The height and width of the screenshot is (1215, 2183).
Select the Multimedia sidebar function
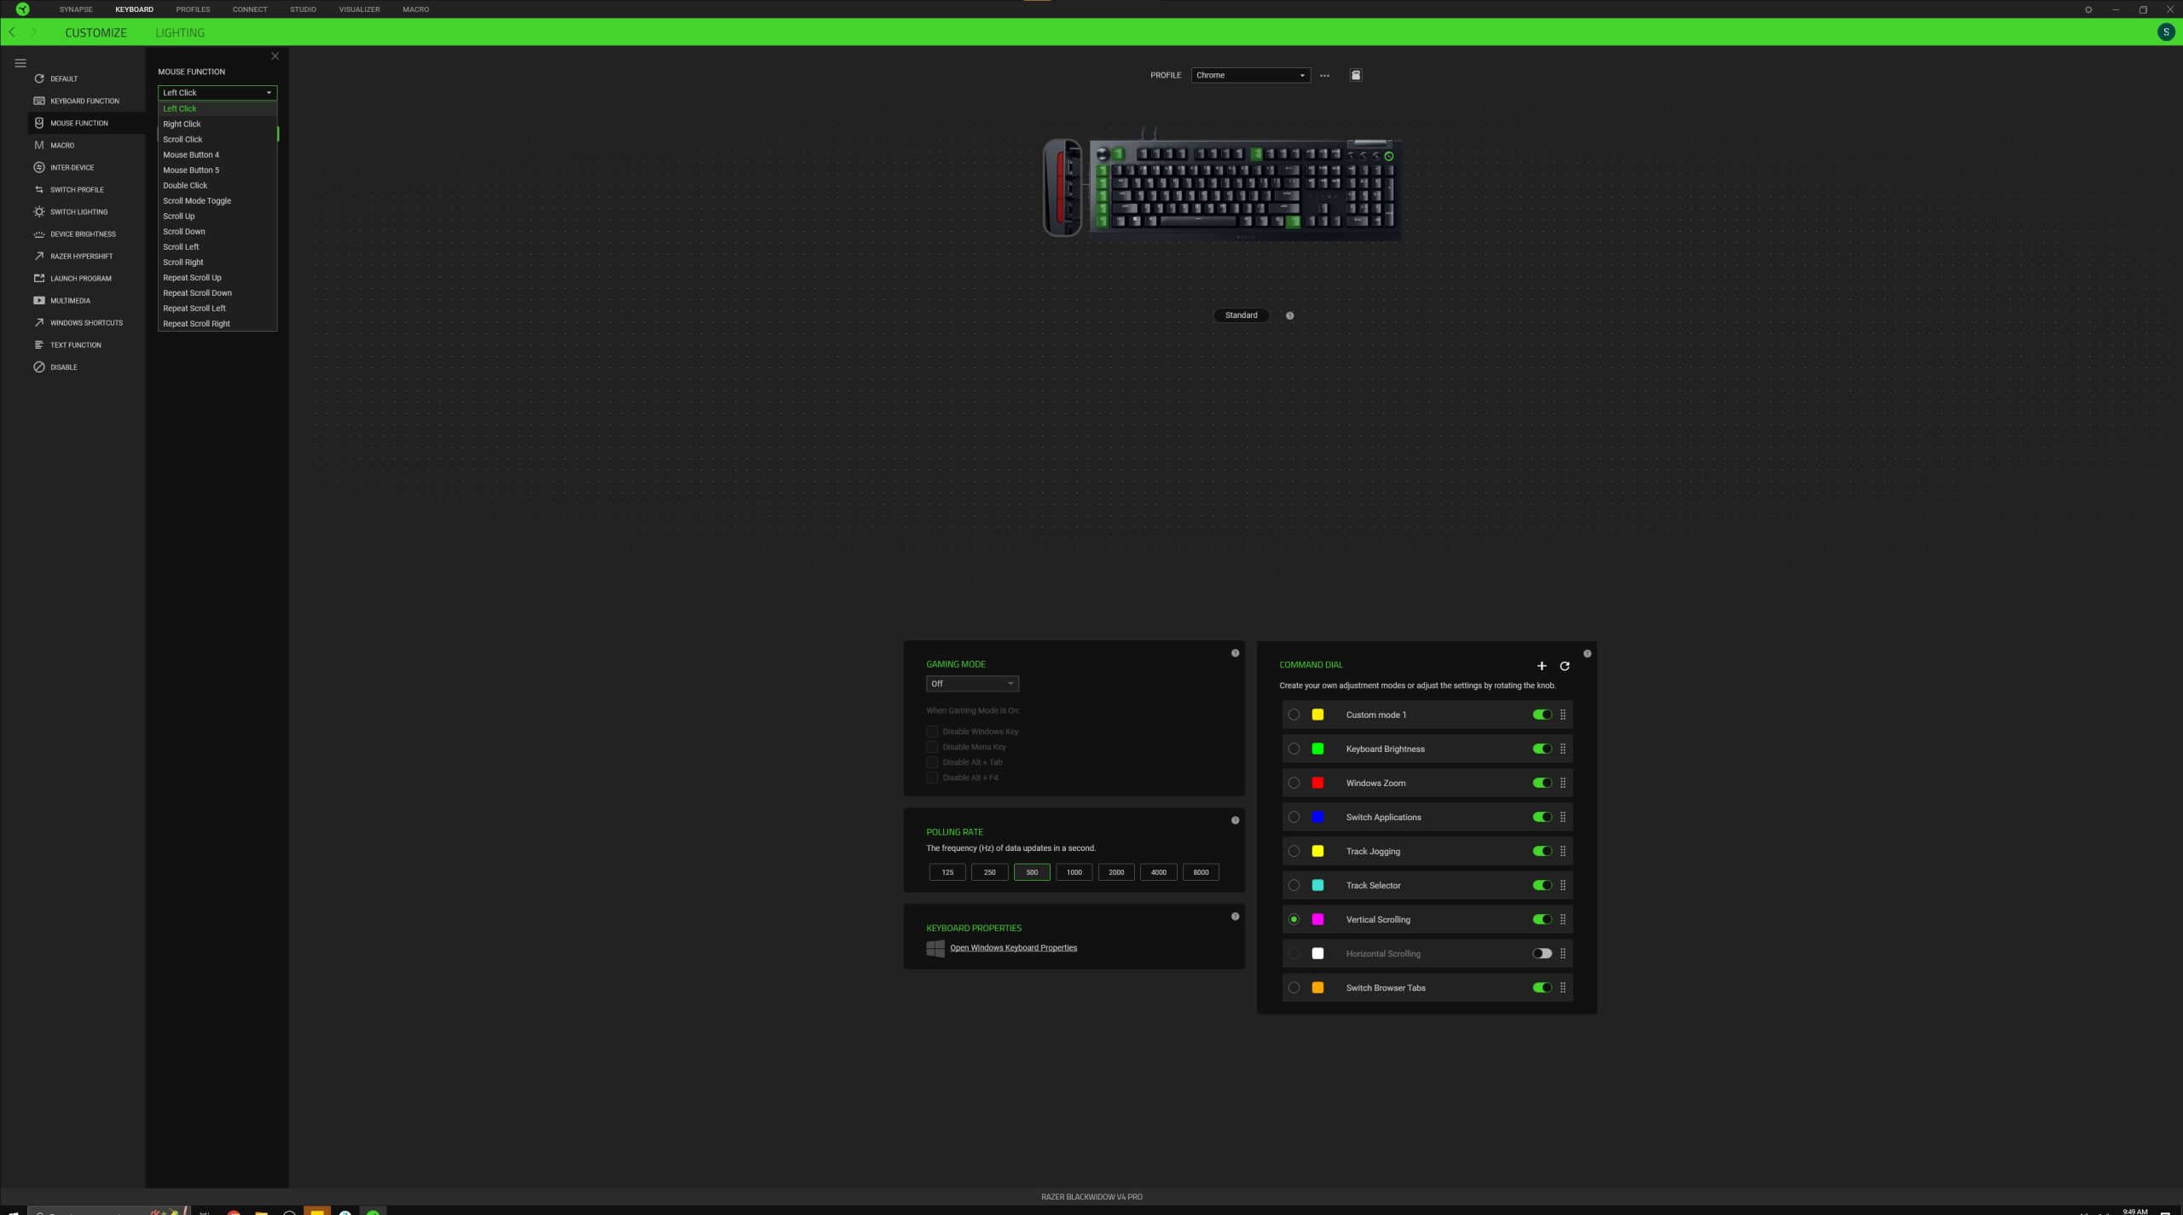[70, 300]
